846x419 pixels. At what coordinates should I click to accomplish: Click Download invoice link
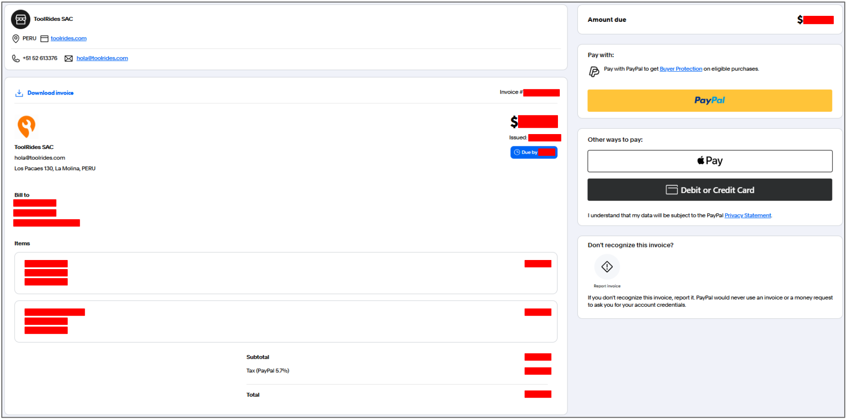[50, 93]
